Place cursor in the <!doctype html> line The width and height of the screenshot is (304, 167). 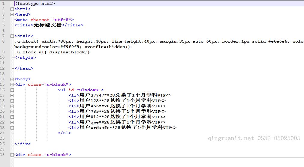pos(35,4)
